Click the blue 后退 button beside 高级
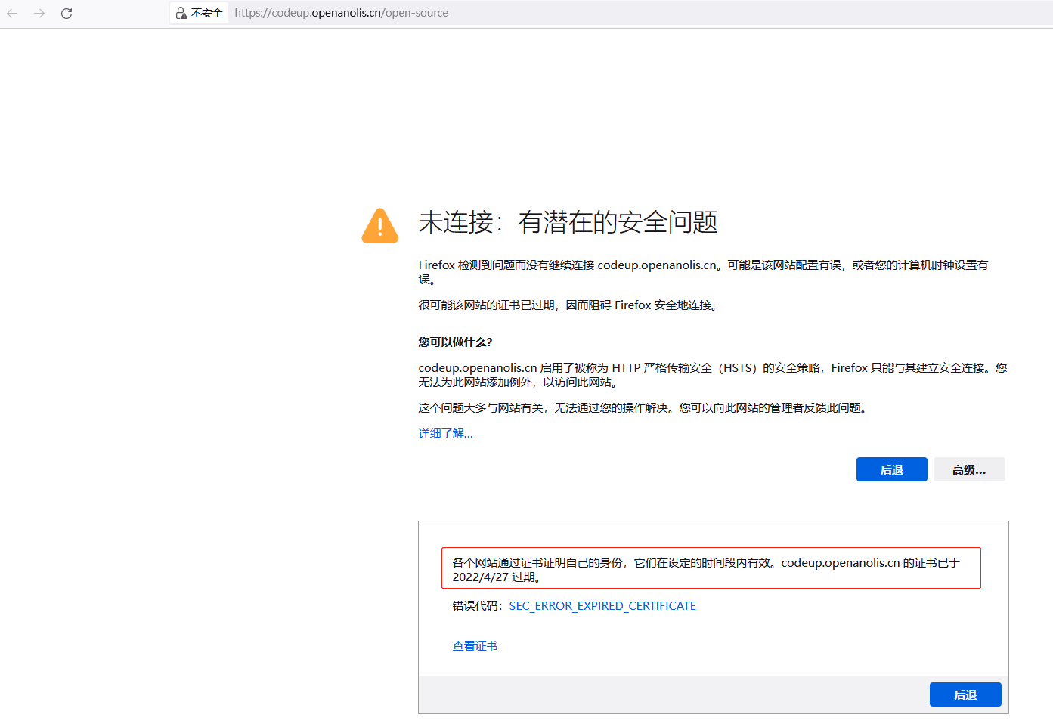1053x727 pixels. (892, 469)
